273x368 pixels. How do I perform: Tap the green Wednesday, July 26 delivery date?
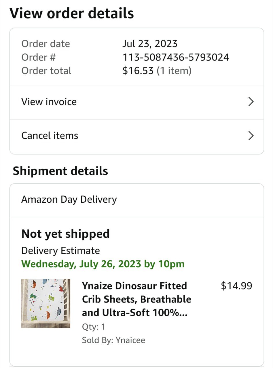pos(103,264)
